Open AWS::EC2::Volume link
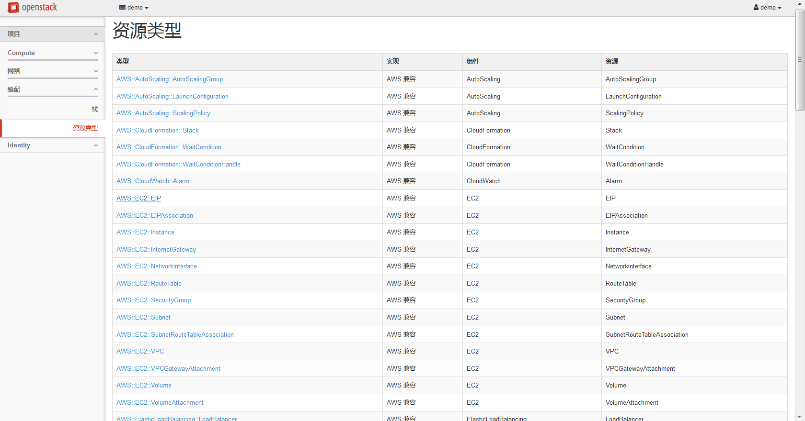This screenshot has width=805, height=421. click(144, 385)
